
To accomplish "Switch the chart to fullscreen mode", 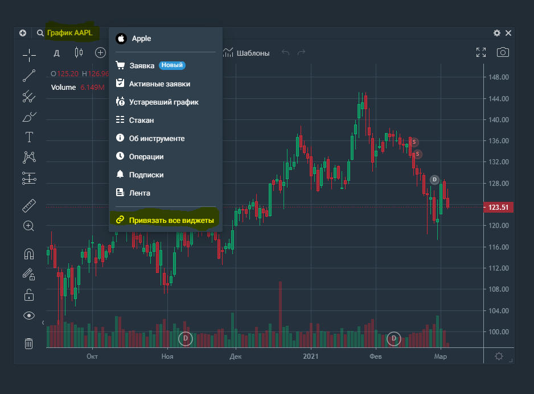I will pyautogui.click(x=481, y=52).
